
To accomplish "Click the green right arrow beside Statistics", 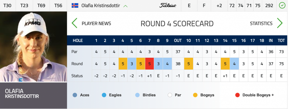I will (280, 23).
